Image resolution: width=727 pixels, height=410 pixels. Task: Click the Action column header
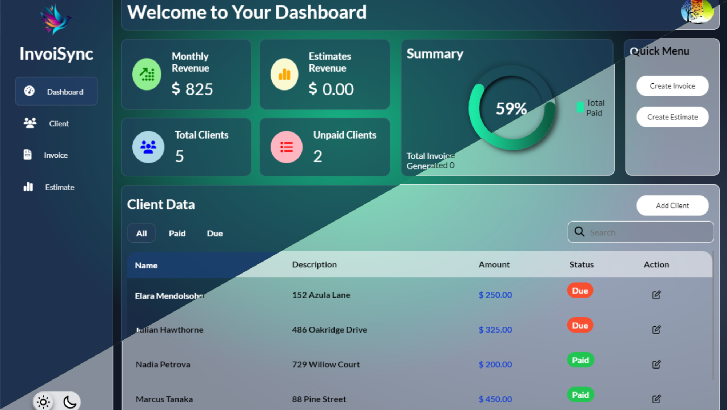point(656,264)
